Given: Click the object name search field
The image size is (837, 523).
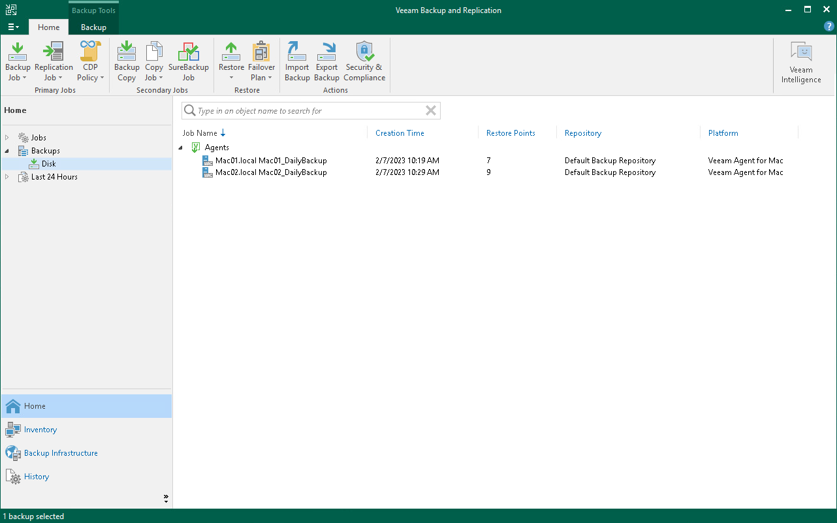Looking at the screenshot, I should point(307,111).
